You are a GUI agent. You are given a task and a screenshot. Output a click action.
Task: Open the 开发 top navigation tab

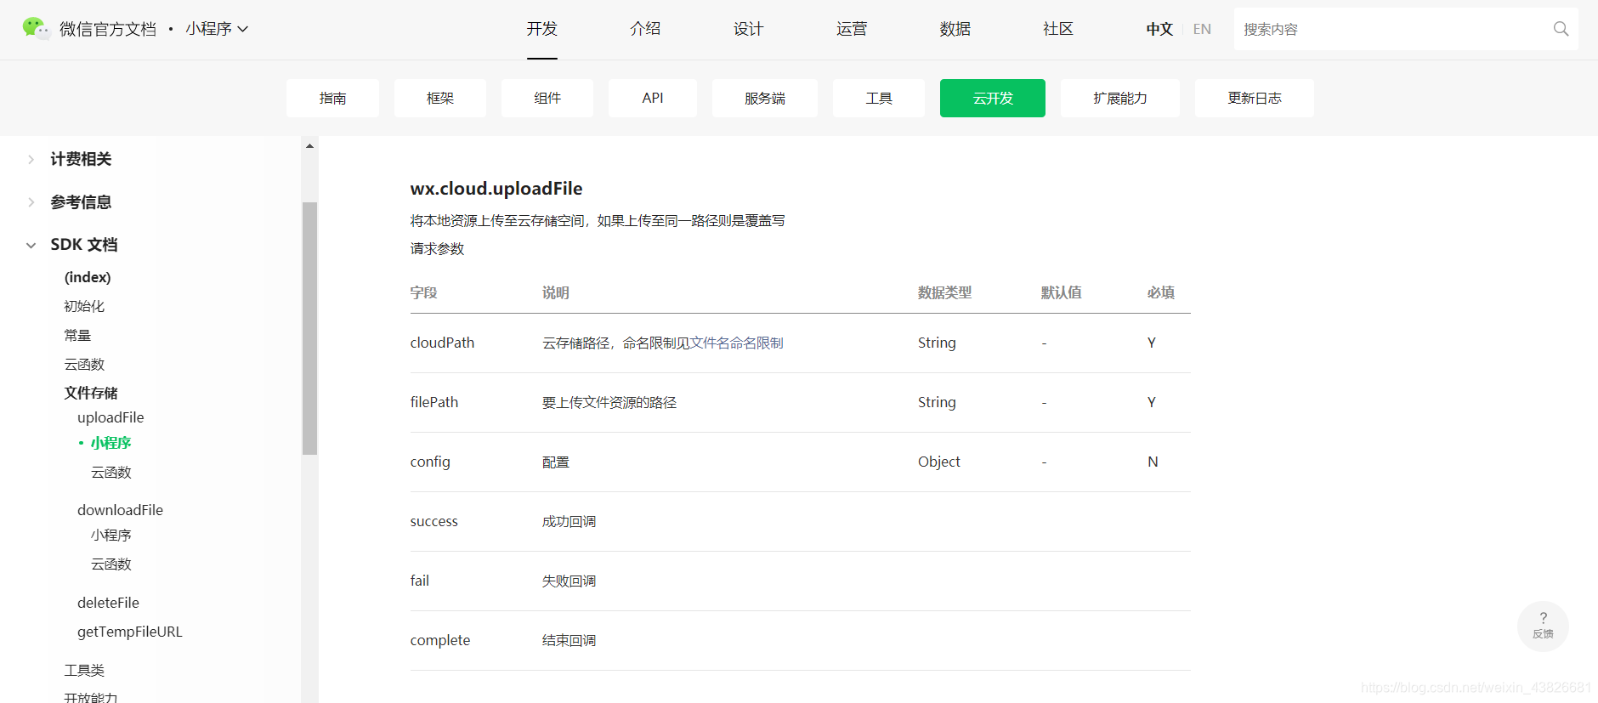(x=541, y=29)
